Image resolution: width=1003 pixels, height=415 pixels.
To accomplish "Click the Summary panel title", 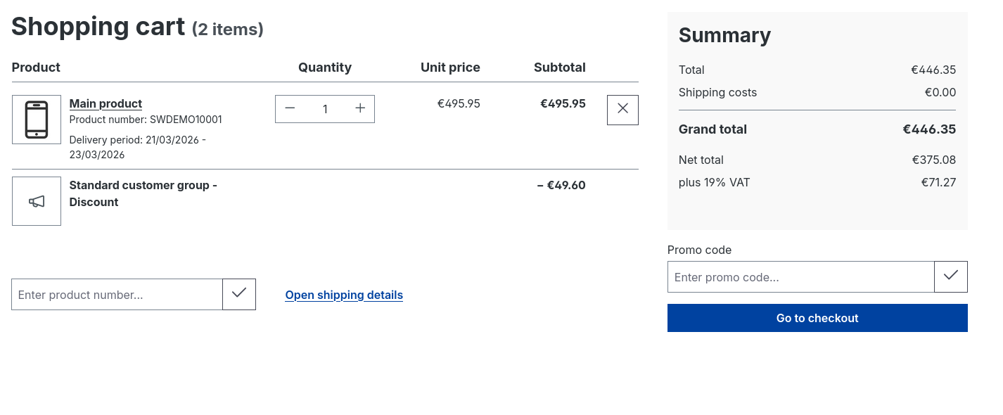I will point(724,35).
